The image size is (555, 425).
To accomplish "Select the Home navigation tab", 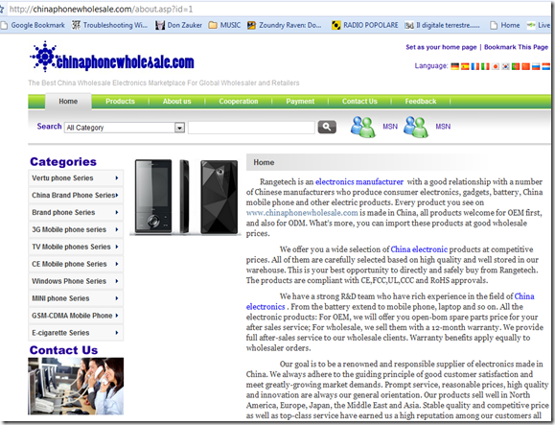I will pyautogui.click(x=68, y=102).
